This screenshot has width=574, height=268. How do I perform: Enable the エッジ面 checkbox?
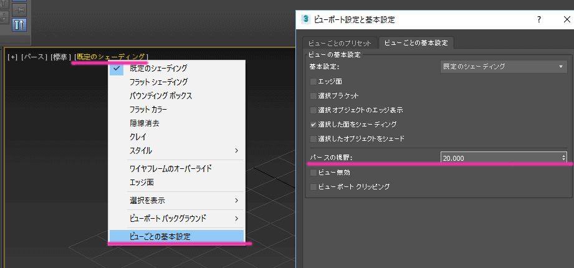pyautogui.click(x=313, y=82)
